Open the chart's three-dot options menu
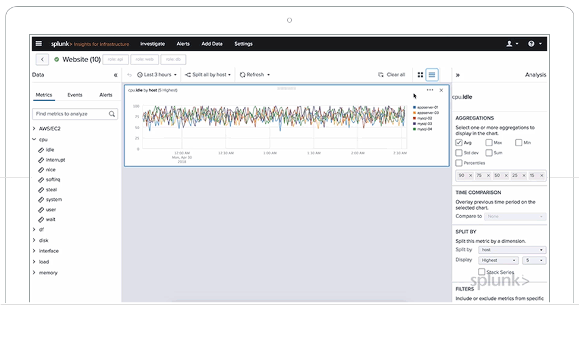 pyautogui.click(x=430, y=90)
